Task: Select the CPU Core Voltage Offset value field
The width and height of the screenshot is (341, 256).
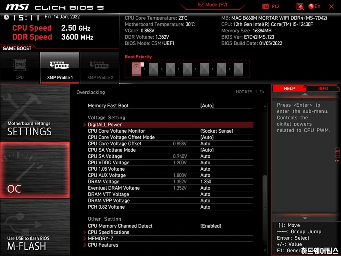Action: [205, 144]
